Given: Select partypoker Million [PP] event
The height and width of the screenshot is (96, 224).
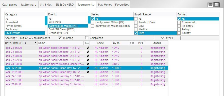Looking at the screenshot, I should 68,26.
